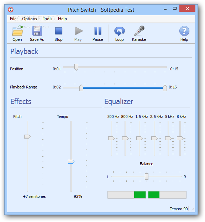This screenshot has width=205, height=222.
Task: Click the 'Tempo: 90' status bar entry
Action: click(179, 209)
